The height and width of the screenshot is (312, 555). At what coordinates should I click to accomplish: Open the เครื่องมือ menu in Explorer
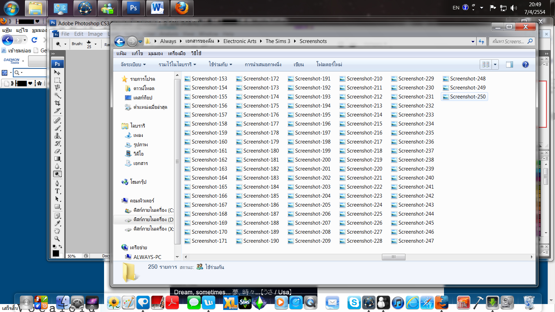(177, 53)
